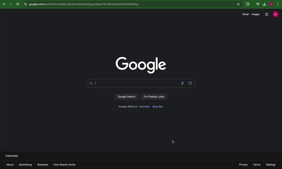The width and height of the screenshot is (282, 169).
Task: Open the Extensions puzzle icon
Action: click(248, 4)
